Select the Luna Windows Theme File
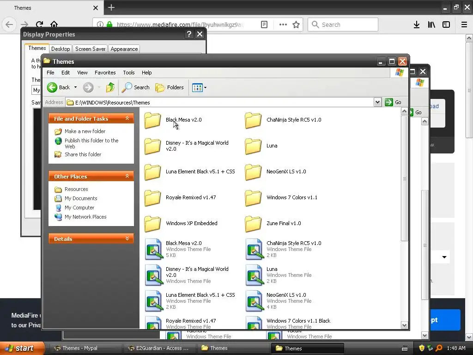This screenshot has height=355, width=473. tap(279, 275)
